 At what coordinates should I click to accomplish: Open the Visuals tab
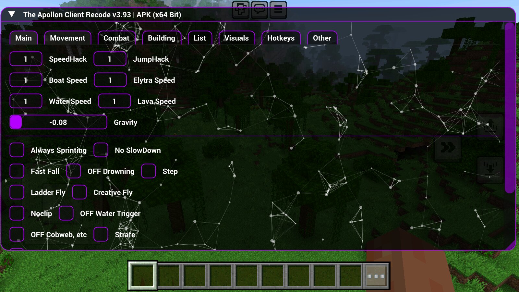[x=236, y=38]
